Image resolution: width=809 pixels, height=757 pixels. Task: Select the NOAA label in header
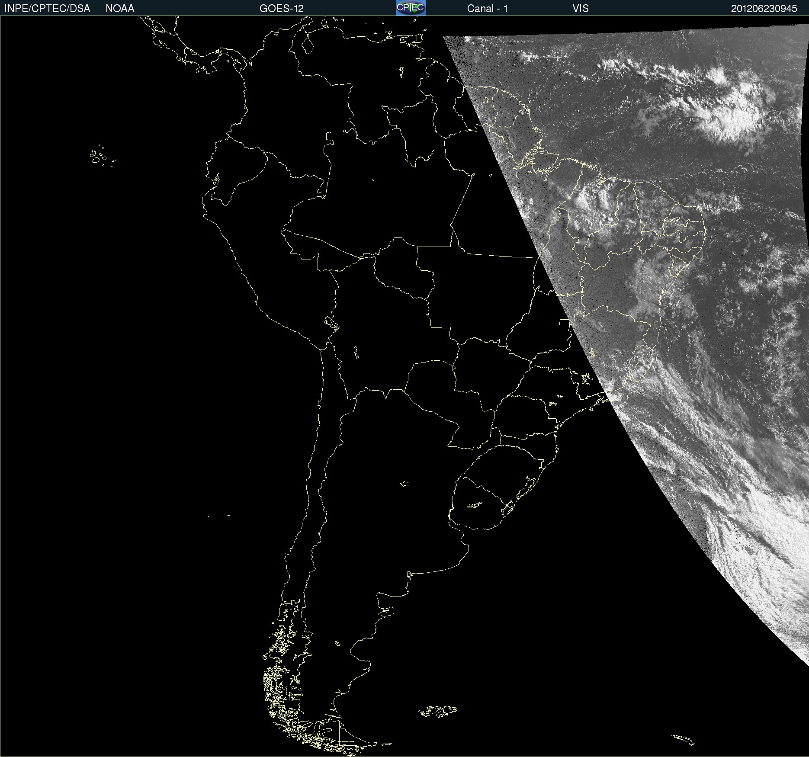click(x=120, y=9)
